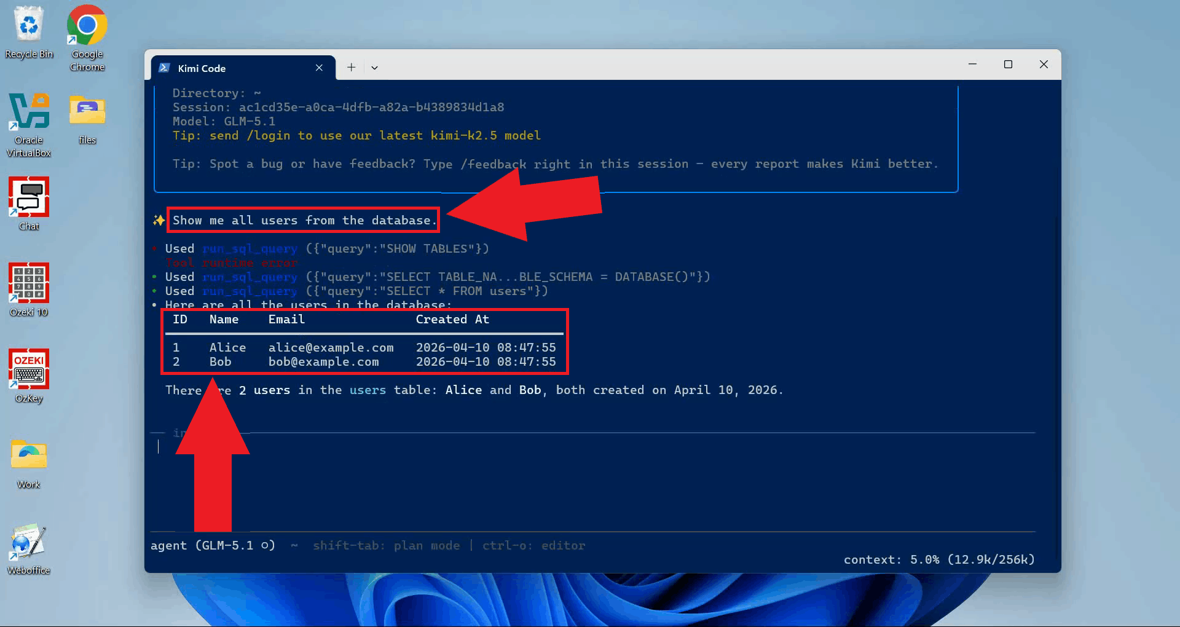Minimize the terminal window
Viewport: 1180px width, 627px height.
[972, 64]
